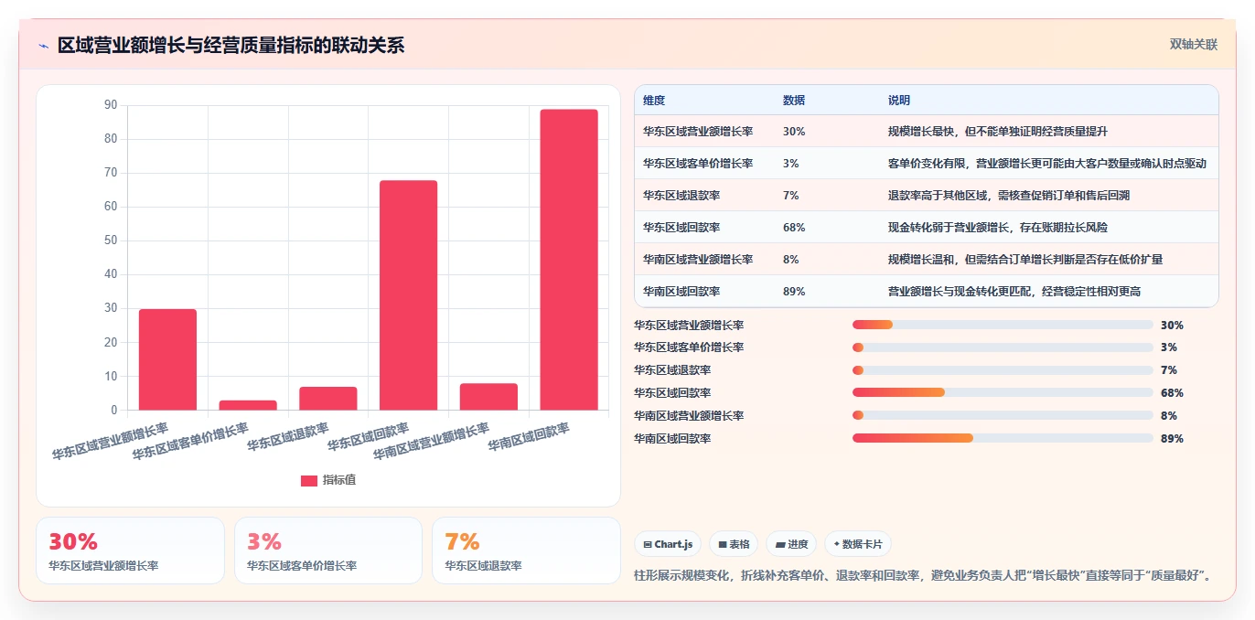1255x620 pixels.
Task: Select the 说明 column header
Action: point(899,101)
